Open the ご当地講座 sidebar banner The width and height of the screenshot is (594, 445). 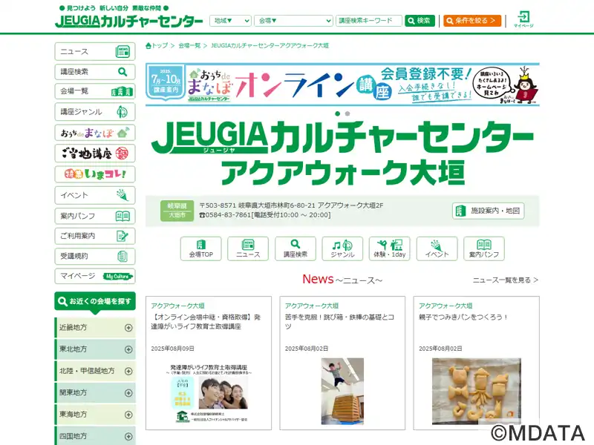[x=95, y=154]
